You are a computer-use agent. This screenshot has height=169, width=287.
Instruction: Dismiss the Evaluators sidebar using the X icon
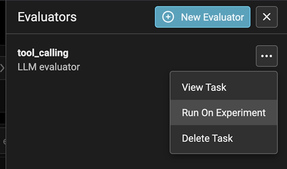[266, 17]
